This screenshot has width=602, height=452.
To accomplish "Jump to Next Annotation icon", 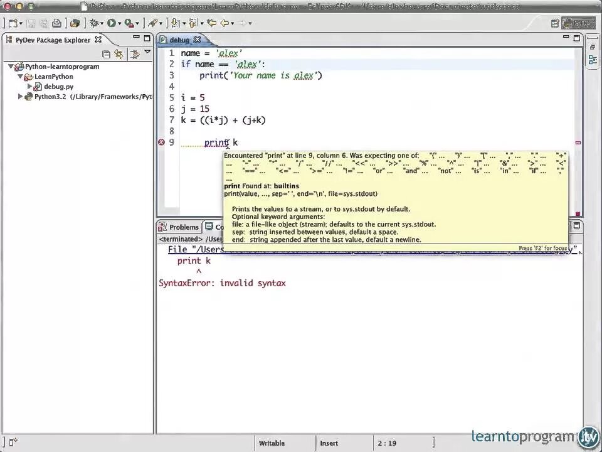I will pyautogui.click(x=175, y=23).
